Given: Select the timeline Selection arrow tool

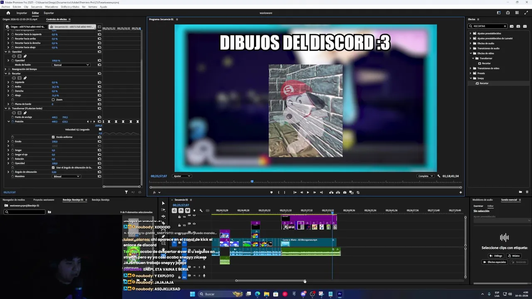Looking at the screenshot, I should pos(163,203).
